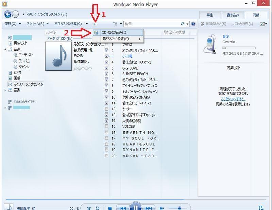Click the Generic music player device icon

(209, 45)
